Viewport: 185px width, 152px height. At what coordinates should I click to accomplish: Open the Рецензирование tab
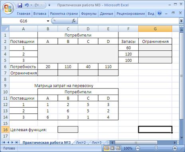click(130, 14)
